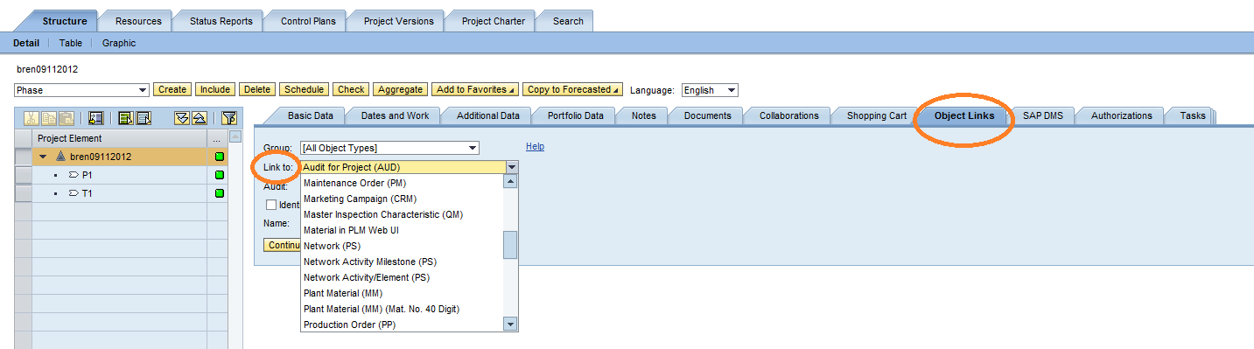The height and width of the screenshot is (349, 1254).
Task: Switch to Table view
Action: pos(71,43)
